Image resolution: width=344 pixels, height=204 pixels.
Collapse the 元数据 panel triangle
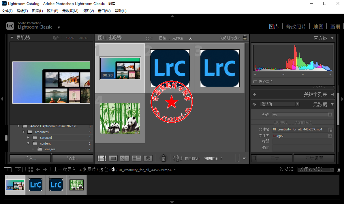(332, 104)
